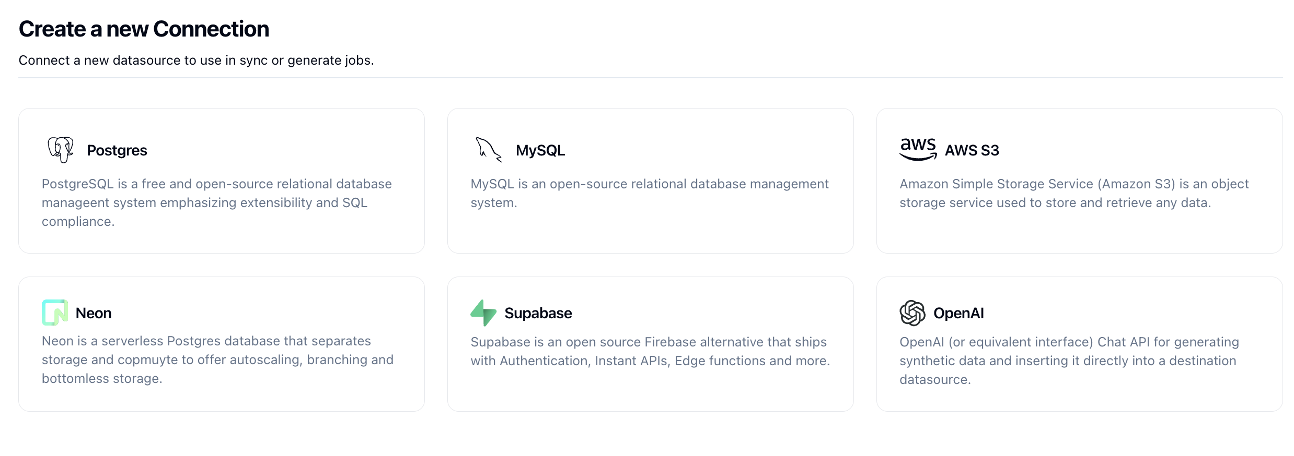Viewport: 1294px width, 456px height.
Task: Pick the OpenAI connection title
Action: pyautogui.click(x=958, y=313)
